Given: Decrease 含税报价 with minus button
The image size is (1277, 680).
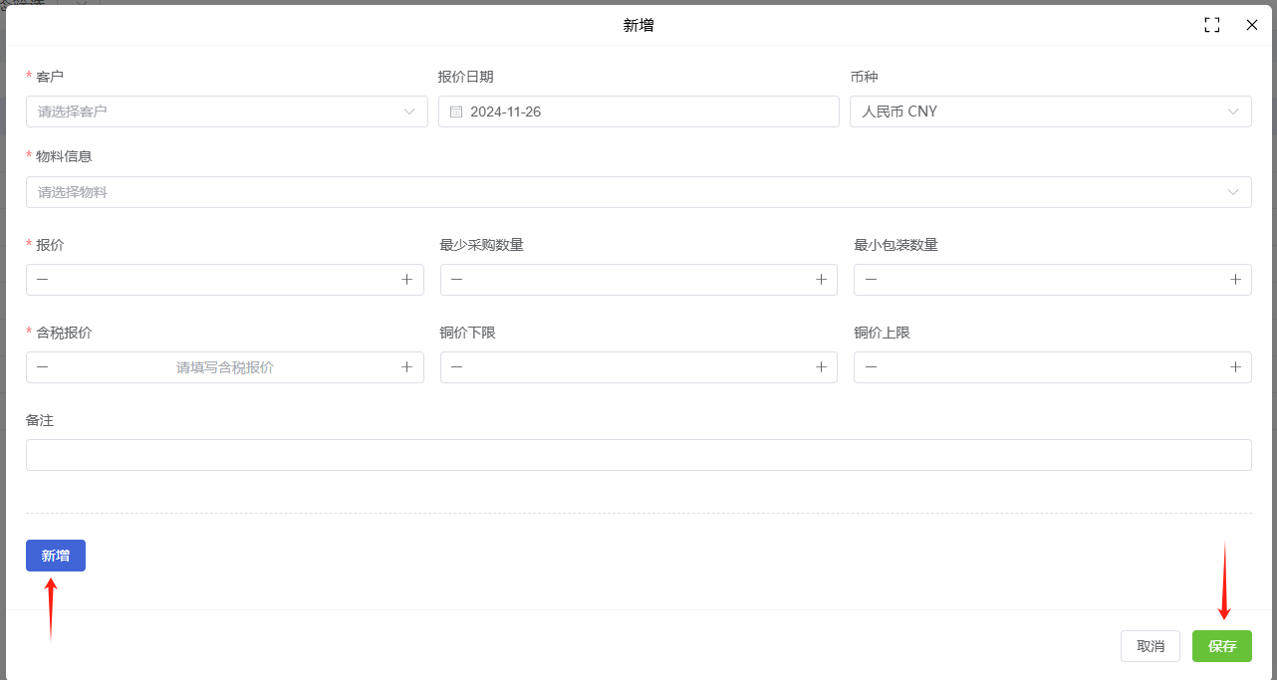Looking at the screenshot, I should (x=42, y=367).
